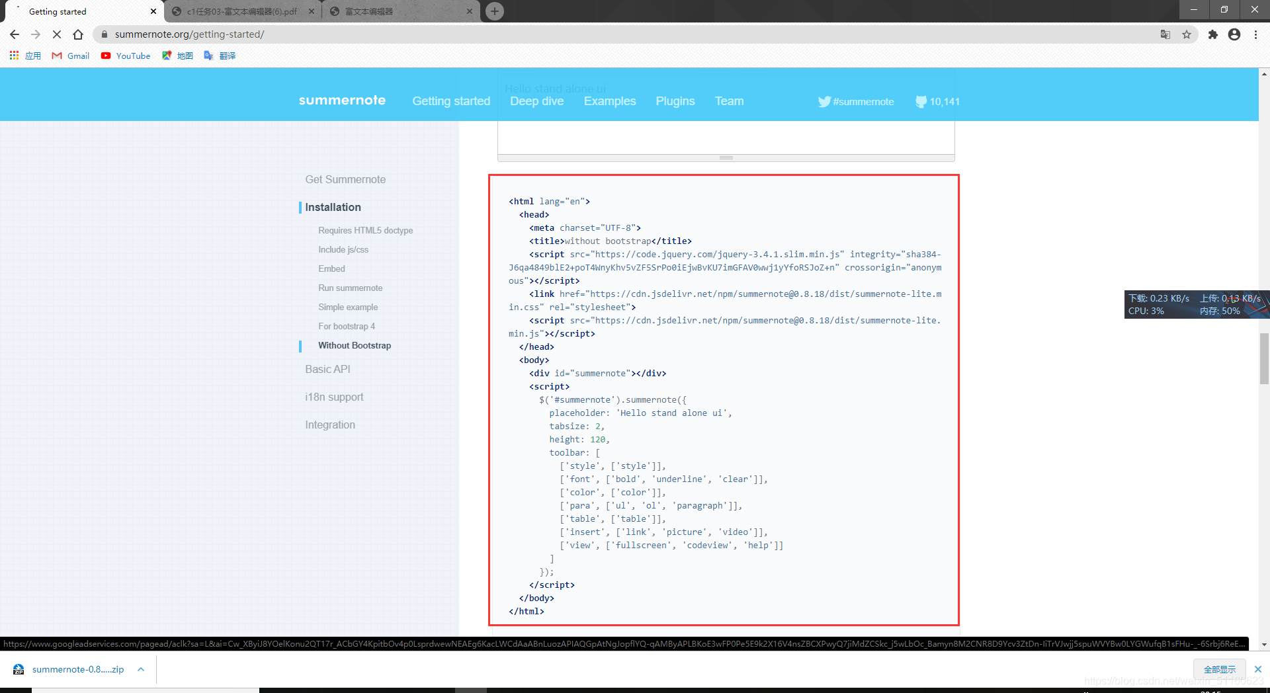Switch to the c1任务03 pdf tab

click(242, 11)
